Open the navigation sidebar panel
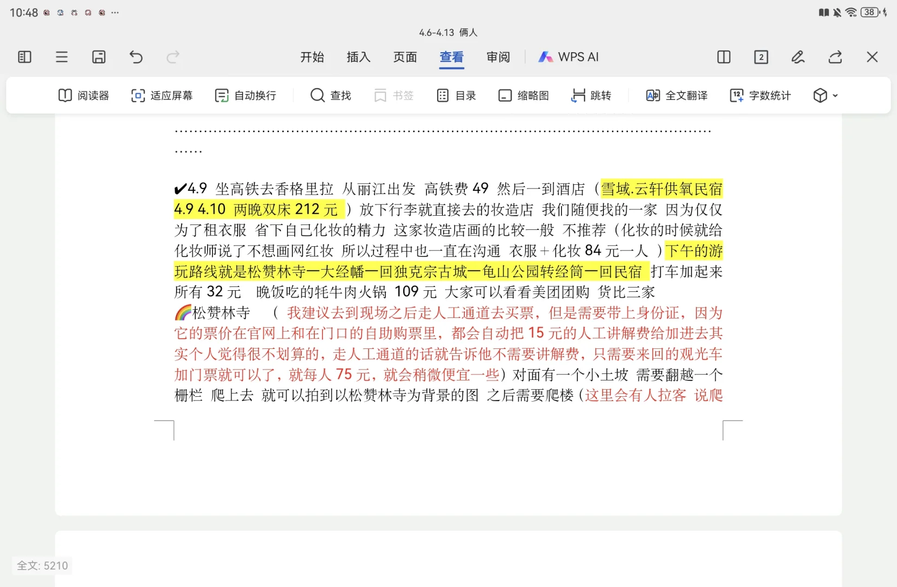The height and width of the screenshot is (587, 897). point(24,57)
